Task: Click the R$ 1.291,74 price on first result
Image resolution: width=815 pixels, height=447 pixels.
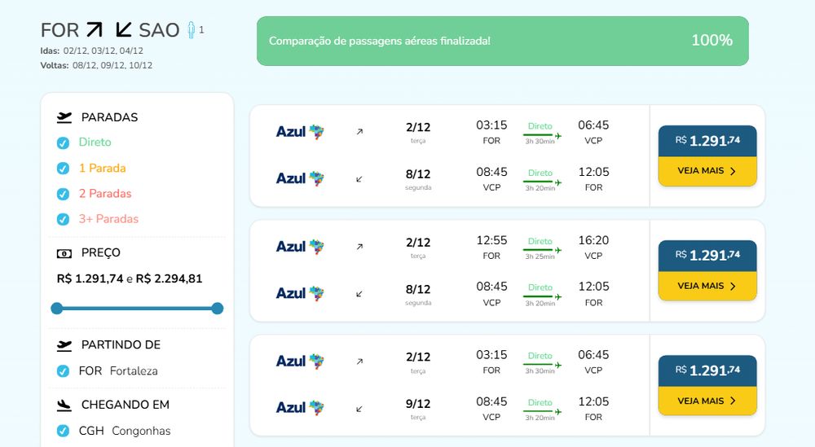Action: click(x=707, y=141)
